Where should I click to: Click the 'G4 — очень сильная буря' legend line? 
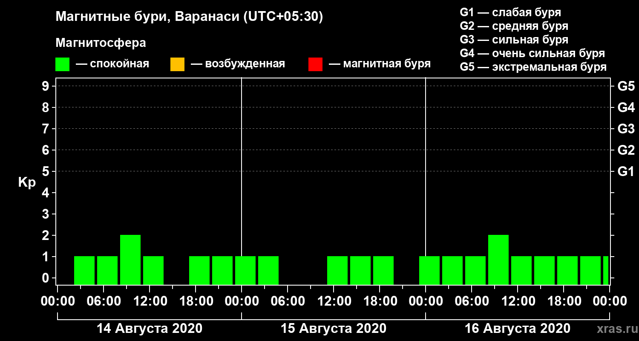pyautogui.click(x=532, y=53)
